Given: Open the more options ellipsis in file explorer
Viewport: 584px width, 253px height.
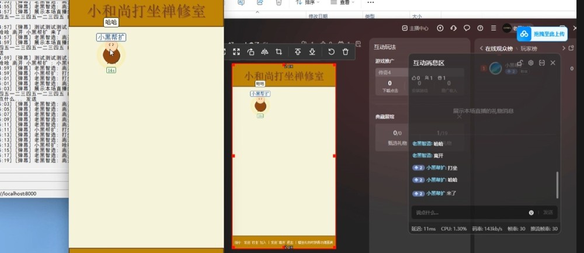Looking at the screenshot, I should (x=370, y=2).
